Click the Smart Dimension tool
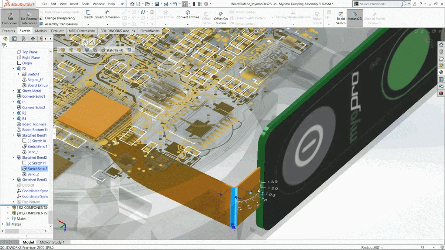The width and height of the screenshot is (445, 250). tap(107, 15)
